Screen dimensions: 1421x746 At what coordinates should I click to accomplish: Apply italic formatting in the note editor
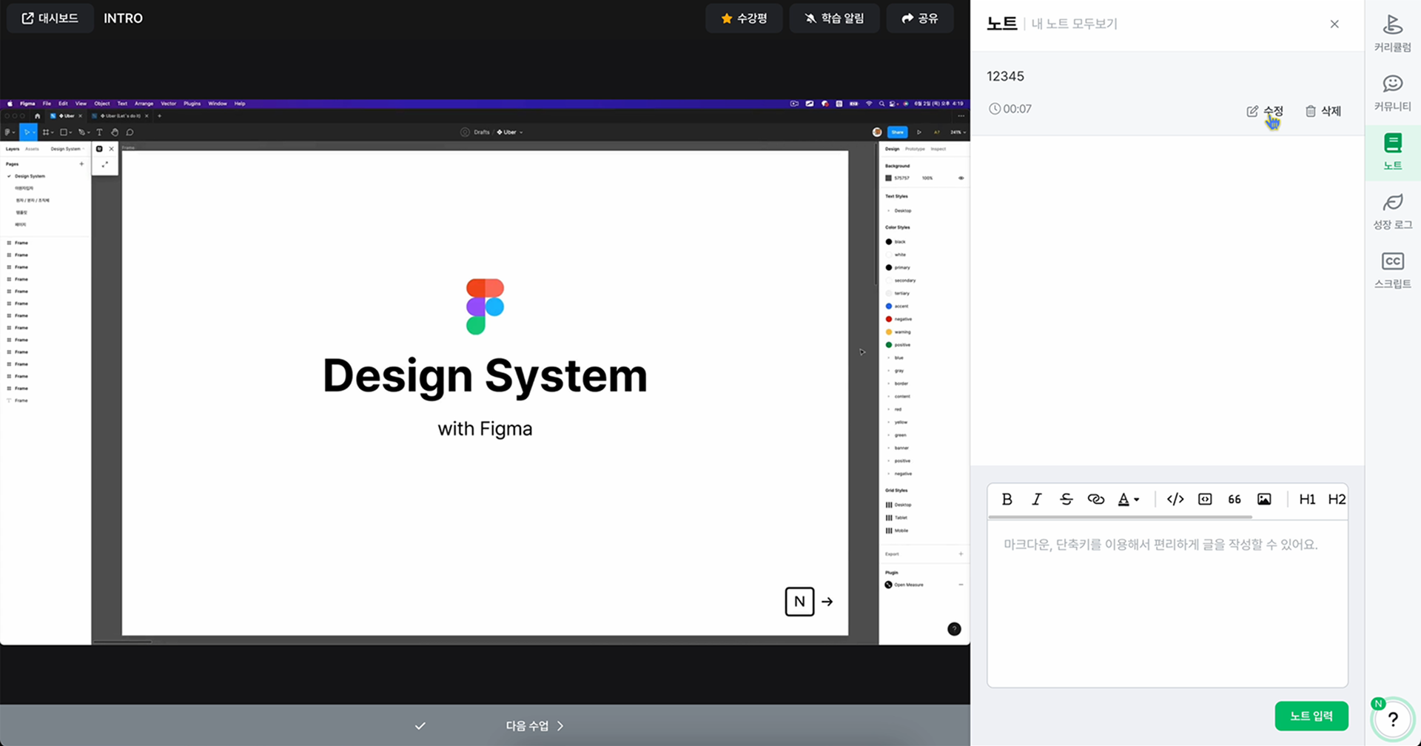(x=1036, y=500)
